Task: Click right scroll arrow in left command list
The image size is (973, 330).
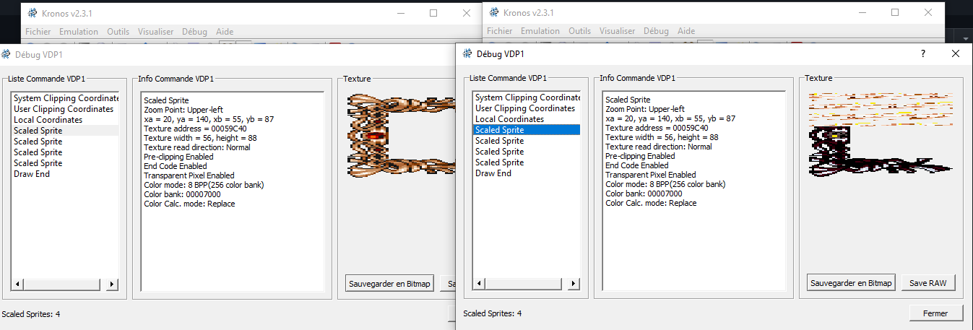Action: (112, 285)
